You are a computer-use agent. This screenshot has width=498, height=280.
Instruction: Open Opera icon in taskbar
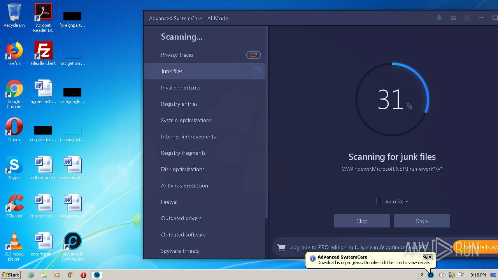83,275
